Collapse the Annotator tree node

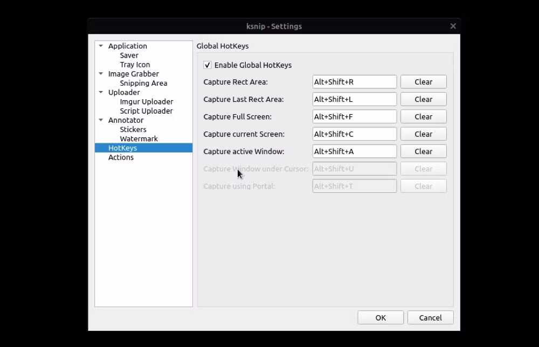point(101,120)
